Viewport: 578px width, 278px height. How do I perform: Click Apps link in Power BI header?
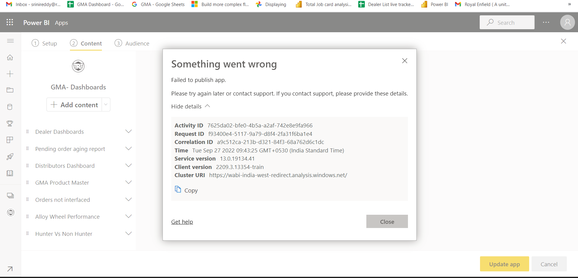pyautogui.click(x=62, y=23)
